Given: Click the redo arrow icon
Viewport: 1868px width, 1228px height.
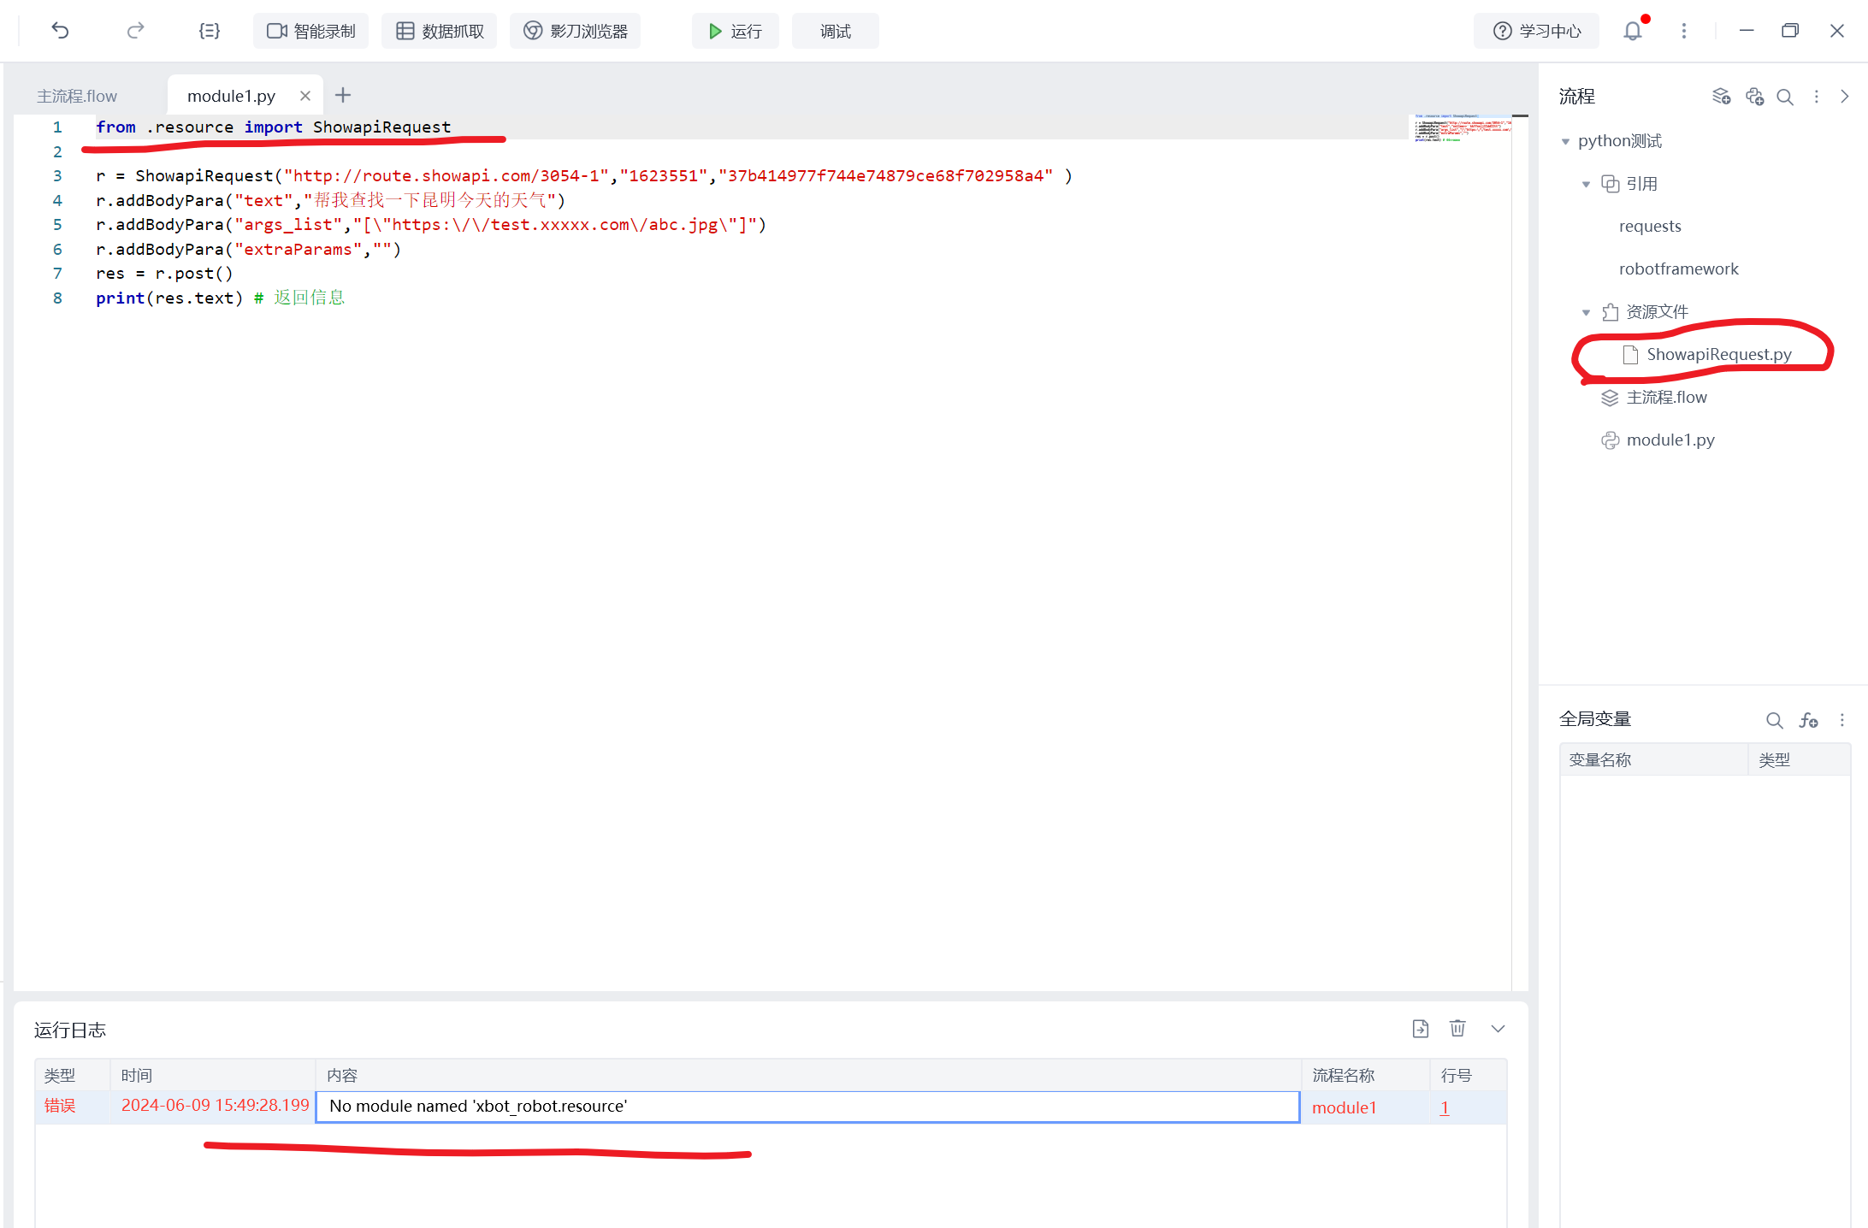Looking at the screenshot, I should [135, 31].
